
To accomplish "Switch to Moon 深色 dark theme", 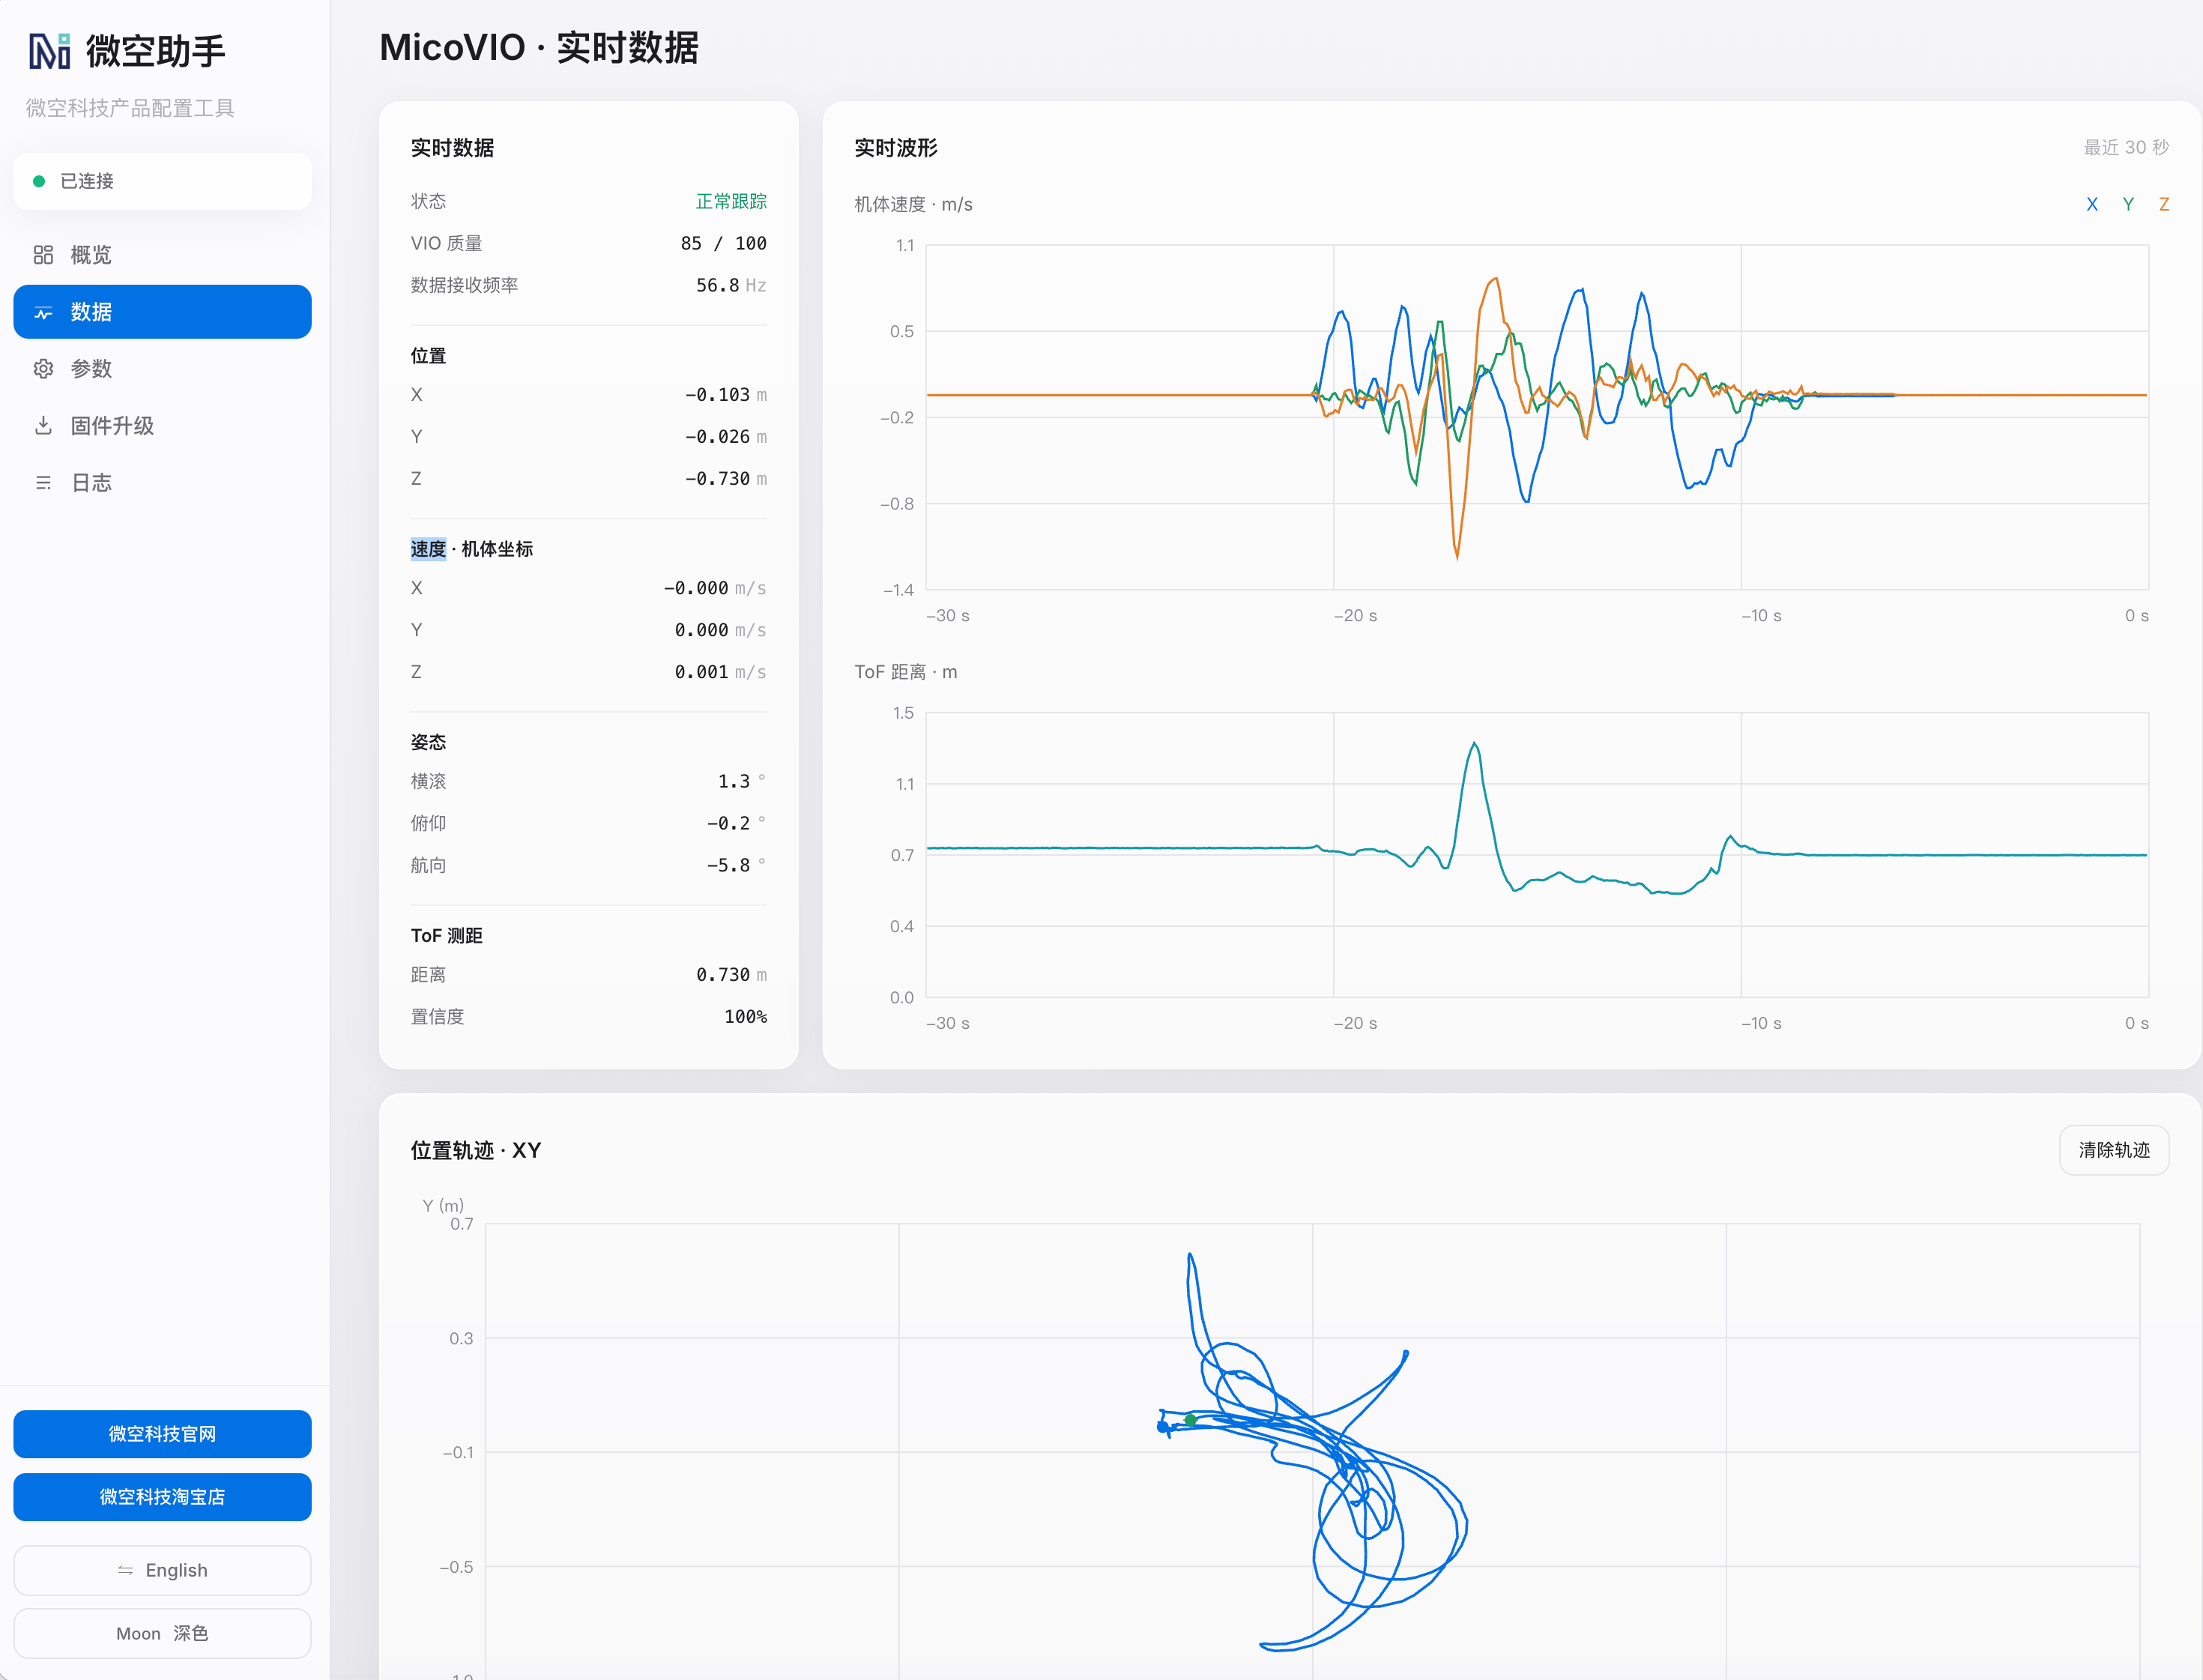I will click(x=162, y=1633).
